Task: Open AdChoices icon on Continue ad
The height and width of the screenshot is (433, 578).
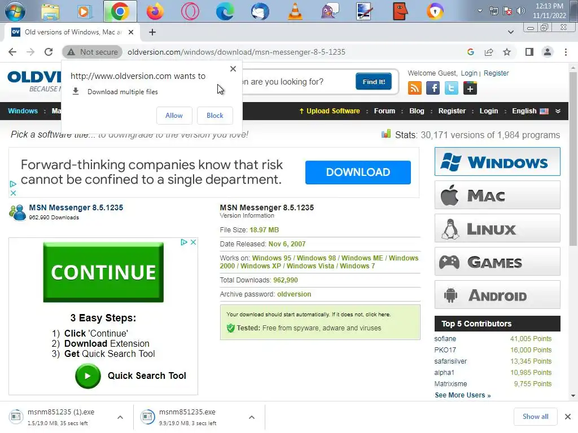Action: [x=183, y=242]
